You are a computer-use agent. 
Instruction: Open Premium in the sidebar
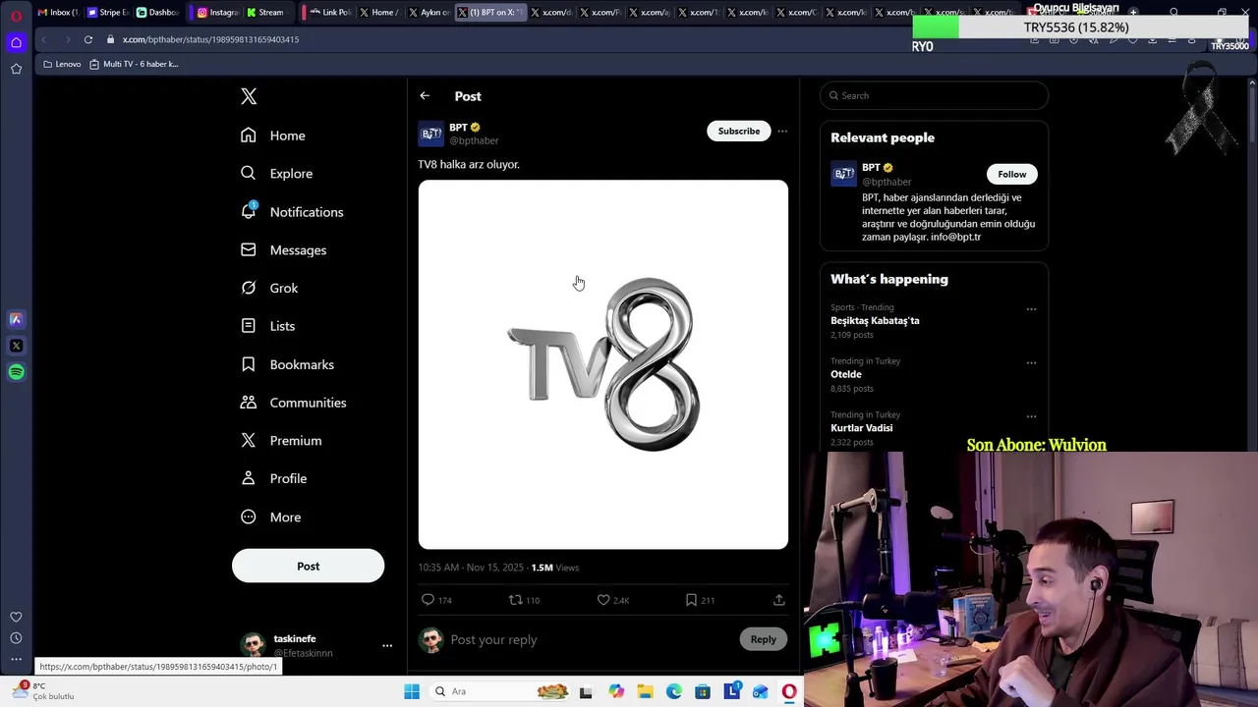point(281,441)
